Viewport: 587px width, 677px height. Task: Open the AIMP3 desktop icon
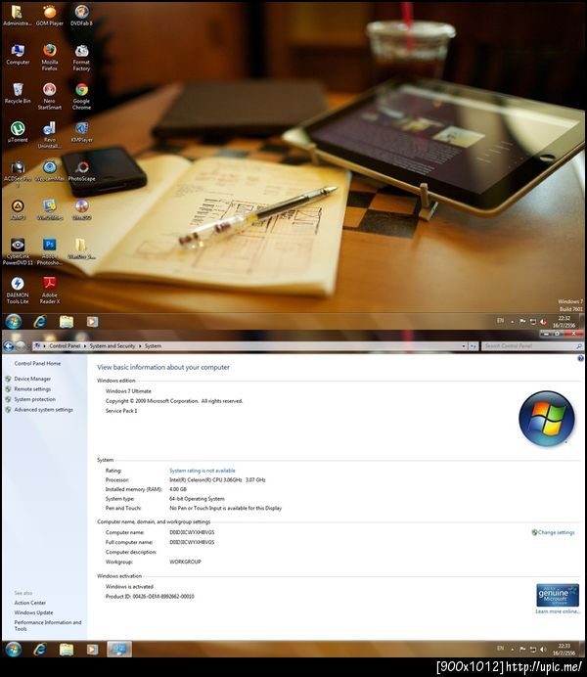pyautogui.click(x=18, y=209)
